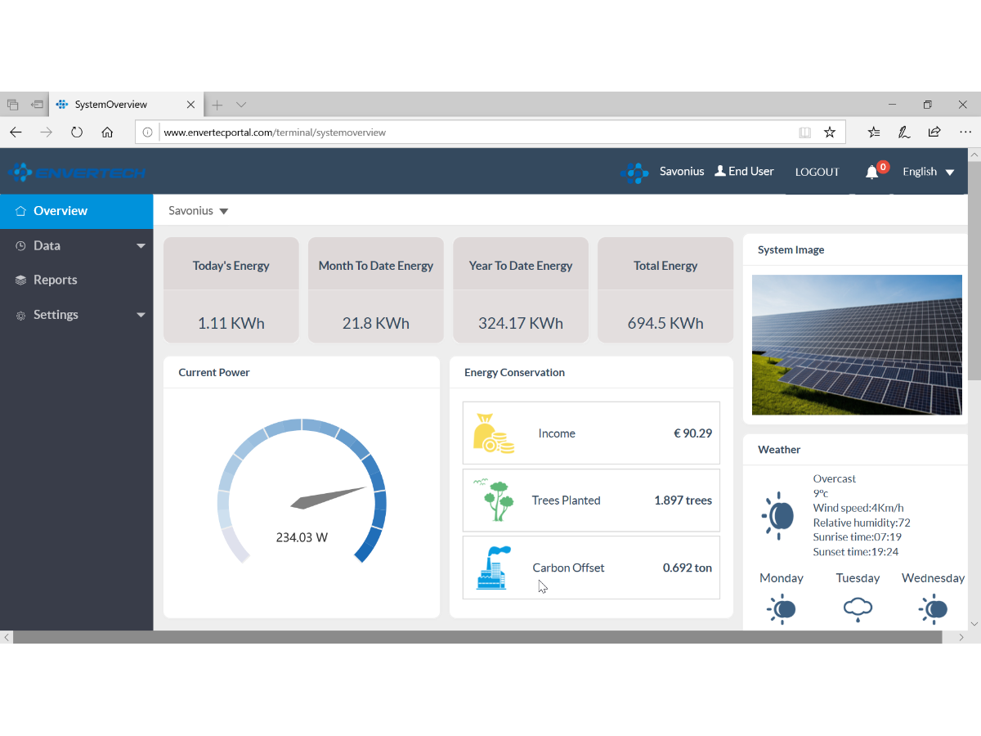Click the Envertech logo in the header

click(77, 172)
